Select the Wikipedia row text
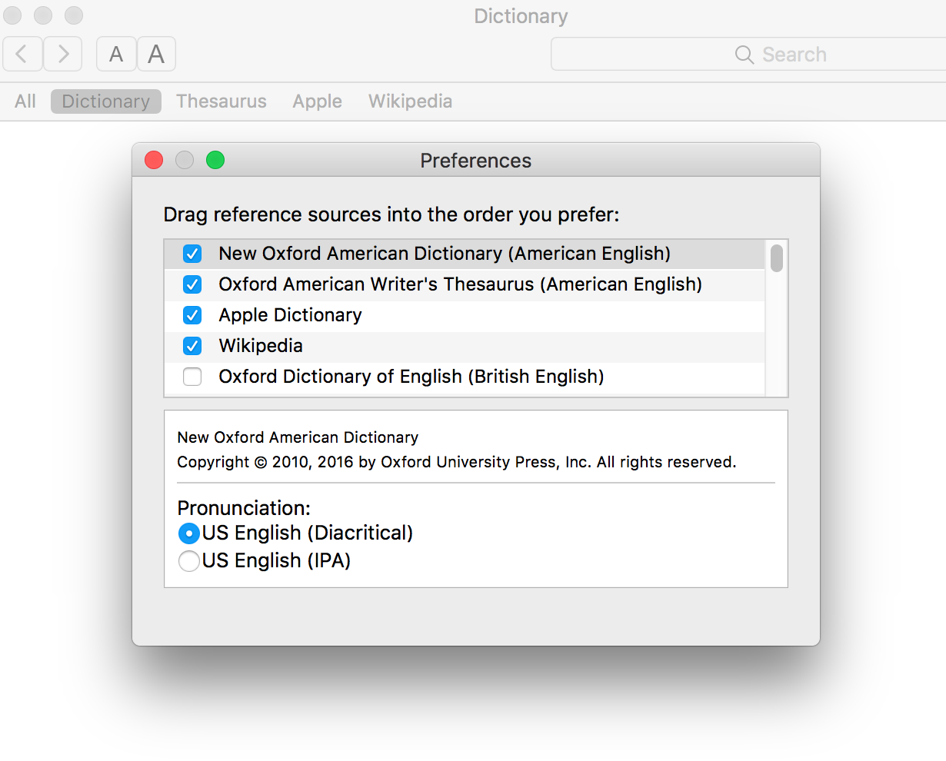946x761 pixels. pos(261,346)
